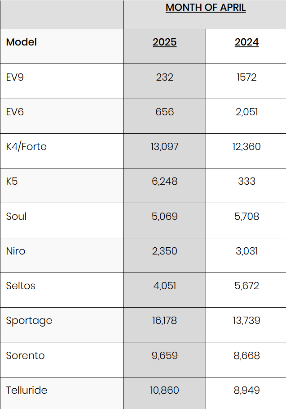The width and height of the screenshot is (286, 409).
Task: Select the Seltos 2024 value 5,672
Action: (x=246, y=286)
